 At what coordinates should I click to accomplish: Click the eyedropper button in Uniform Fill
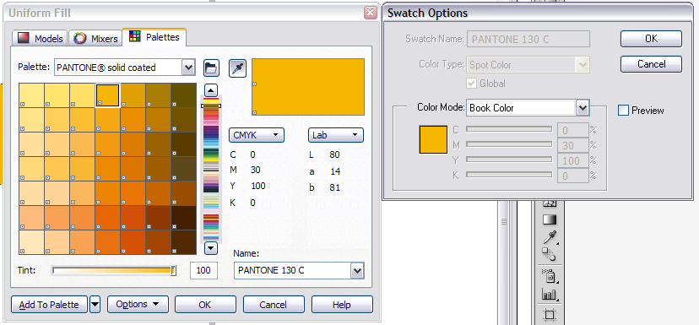(x=237, y=68)
